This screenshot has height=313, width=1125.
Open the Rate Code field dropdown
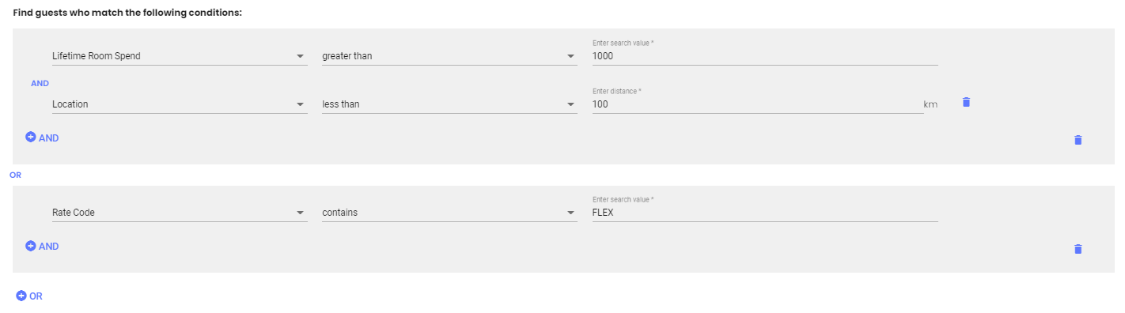click(x=180, y=213)
